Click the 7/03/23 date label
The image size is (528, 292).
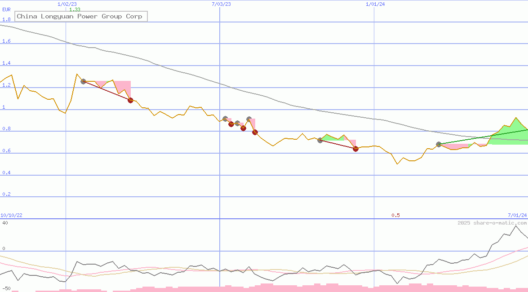pyautogui.click(x=221, y=4)
